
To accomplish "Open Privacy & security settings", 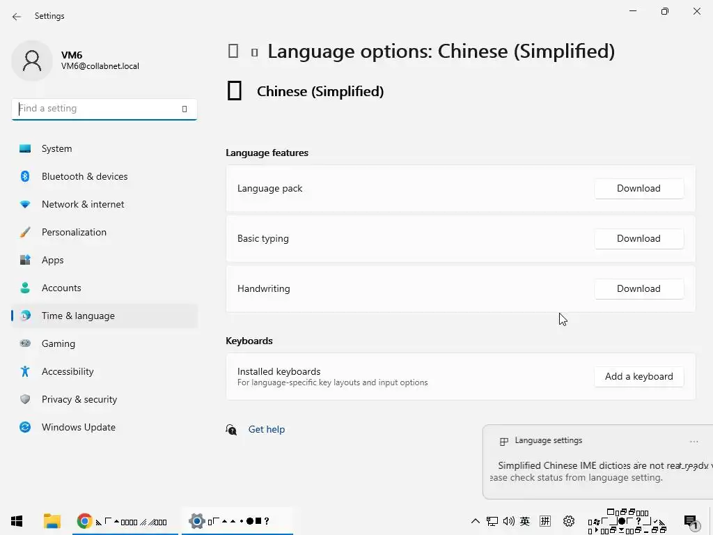I will click(x=79, y=399).
